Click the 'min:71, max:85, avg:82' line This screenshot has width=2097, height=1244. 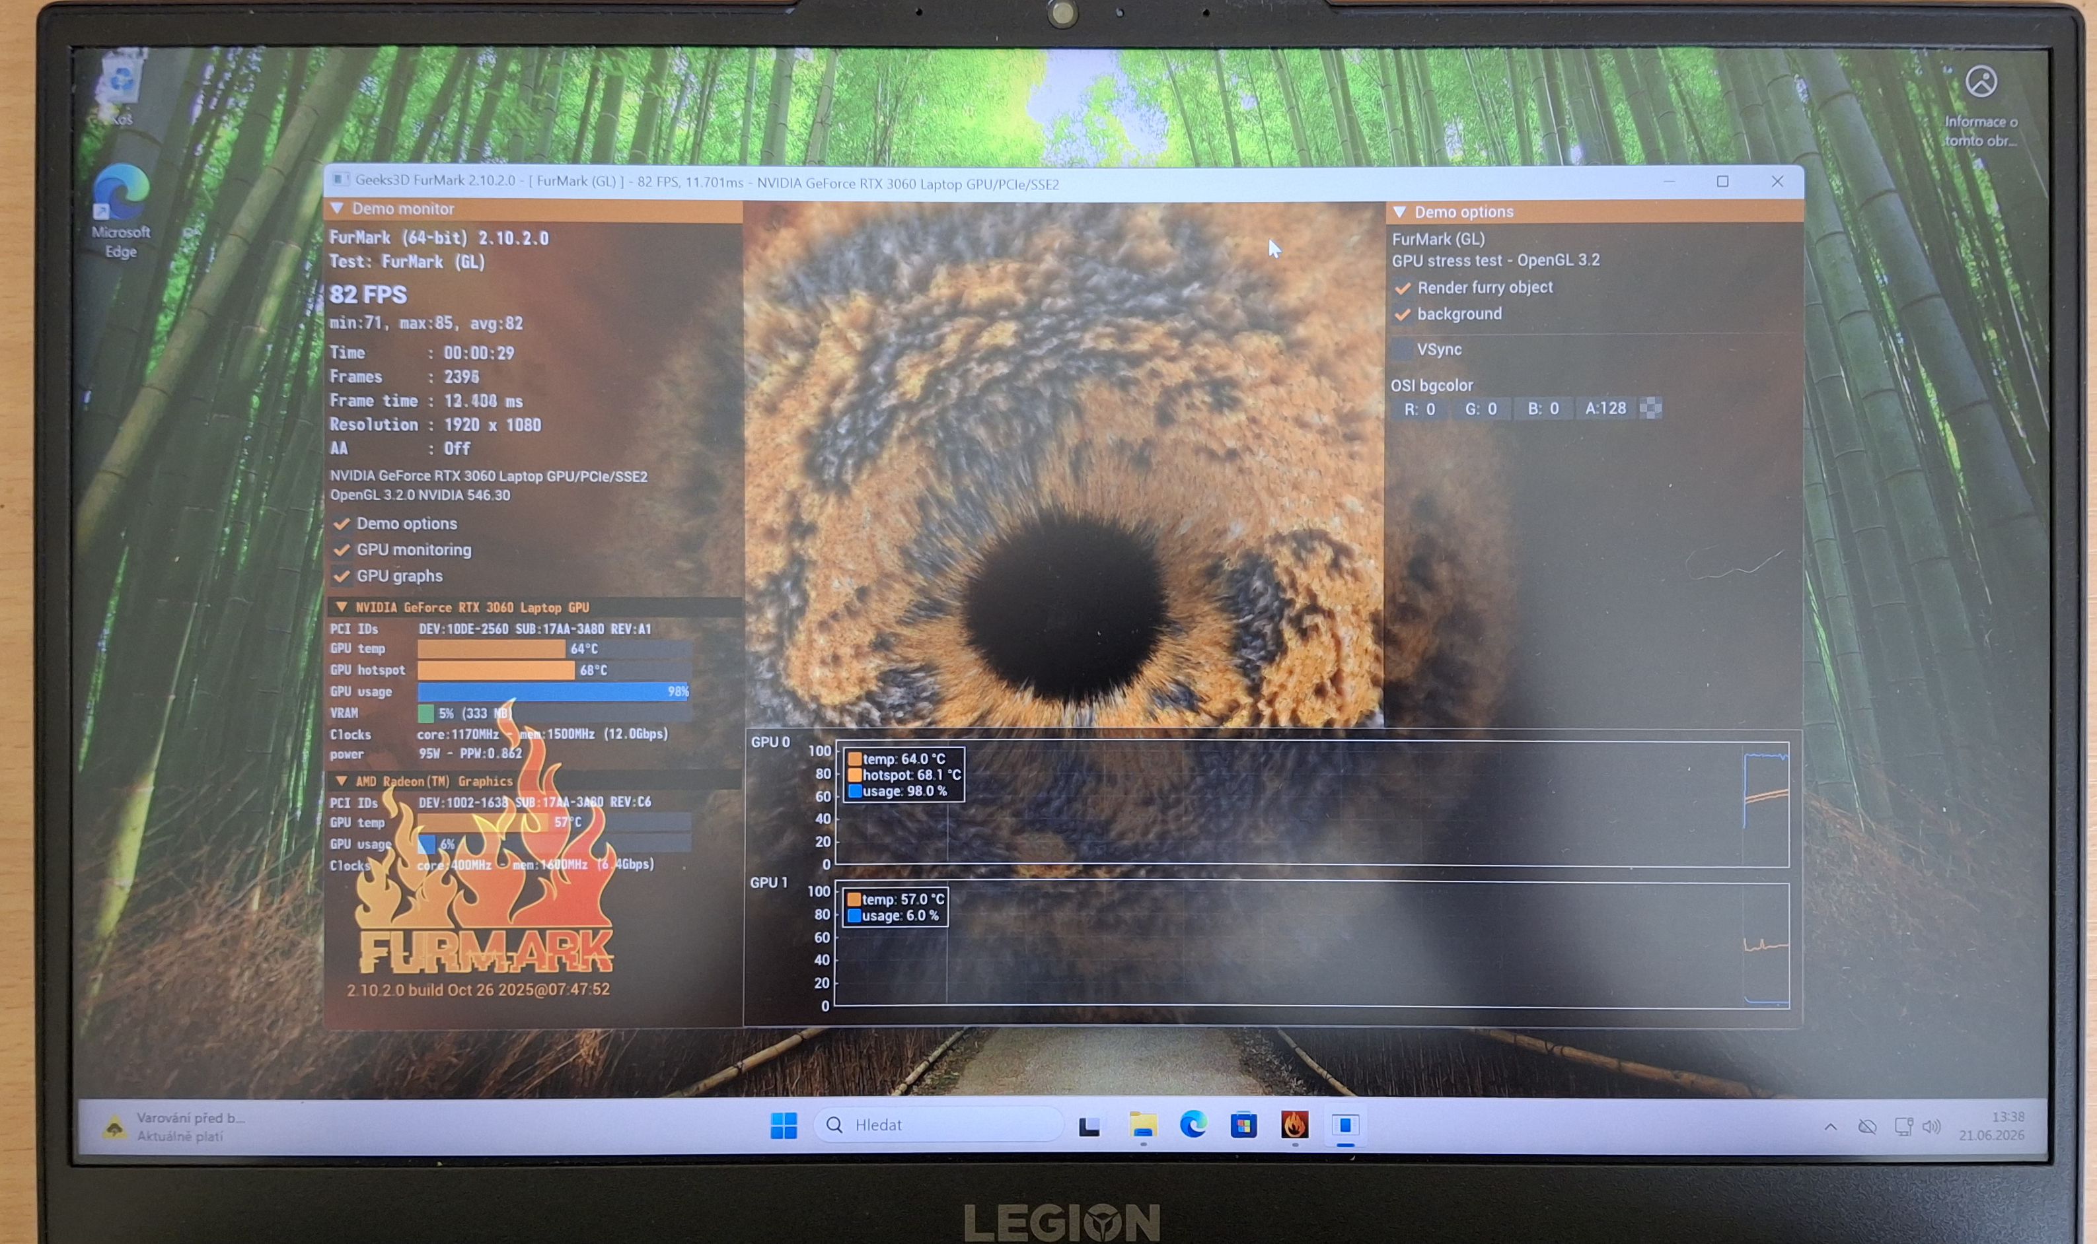(x=426, y=323)
